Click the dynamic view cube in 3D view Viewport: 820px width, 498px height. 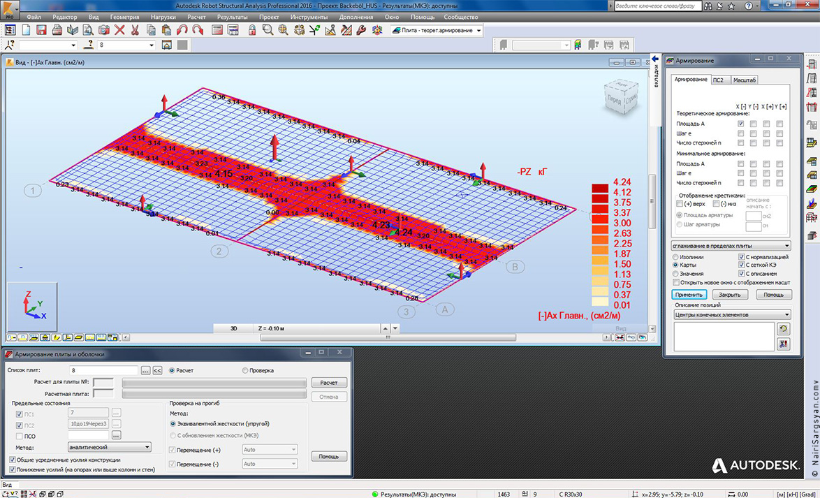622,96
